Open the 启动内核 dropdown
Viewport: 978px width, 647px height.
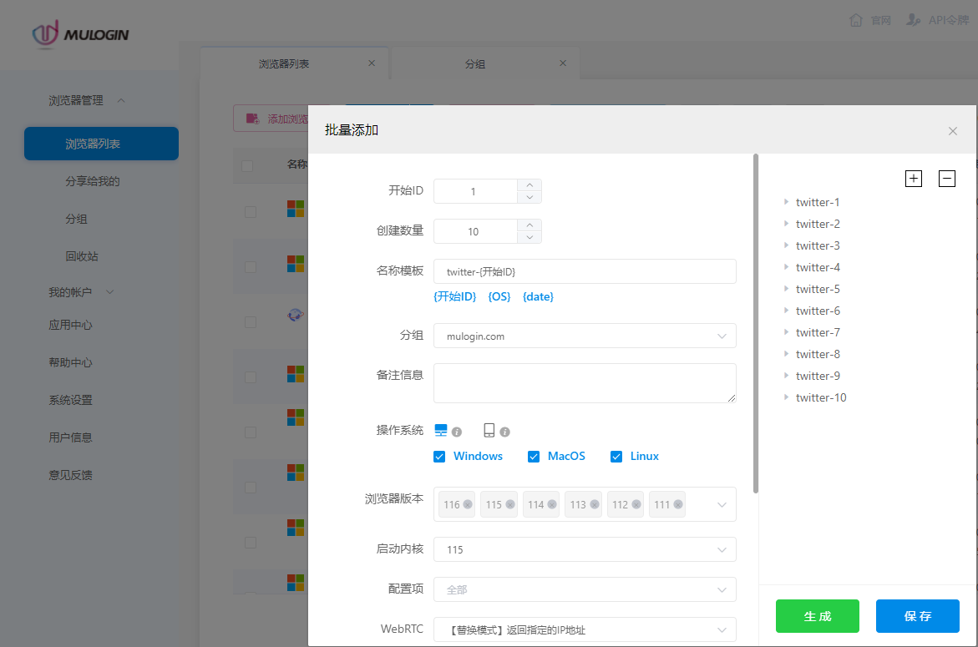[585, 550]
